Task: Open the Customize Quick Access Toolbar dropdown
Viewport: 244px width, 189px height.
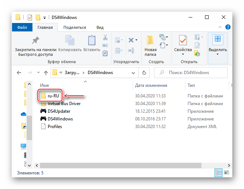Action: tap(45, 18)
